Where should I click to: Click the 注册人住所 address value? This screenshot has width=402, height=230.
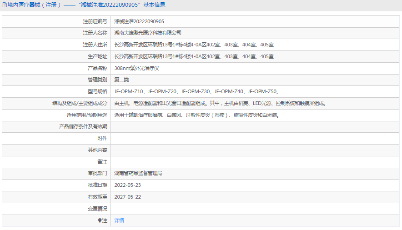[194, 45]
